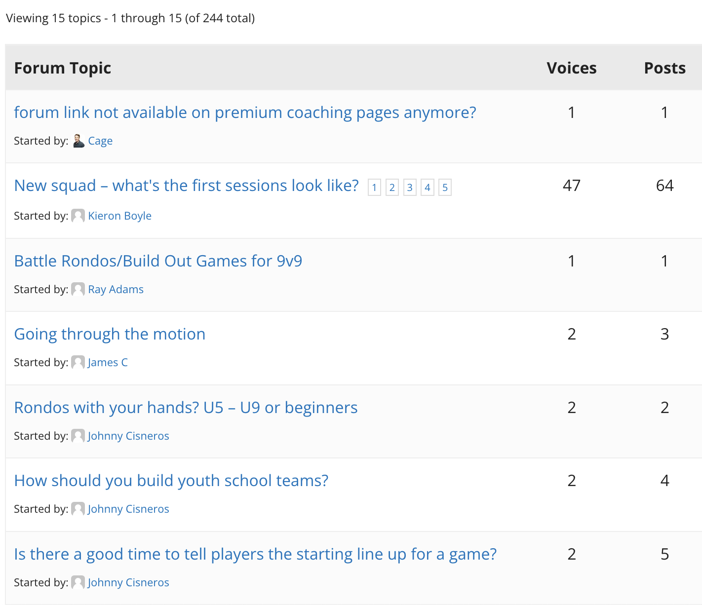
Task: Open the forum link premium coaching pages topic
Action: pyautogui.click(x=245, y=112)
